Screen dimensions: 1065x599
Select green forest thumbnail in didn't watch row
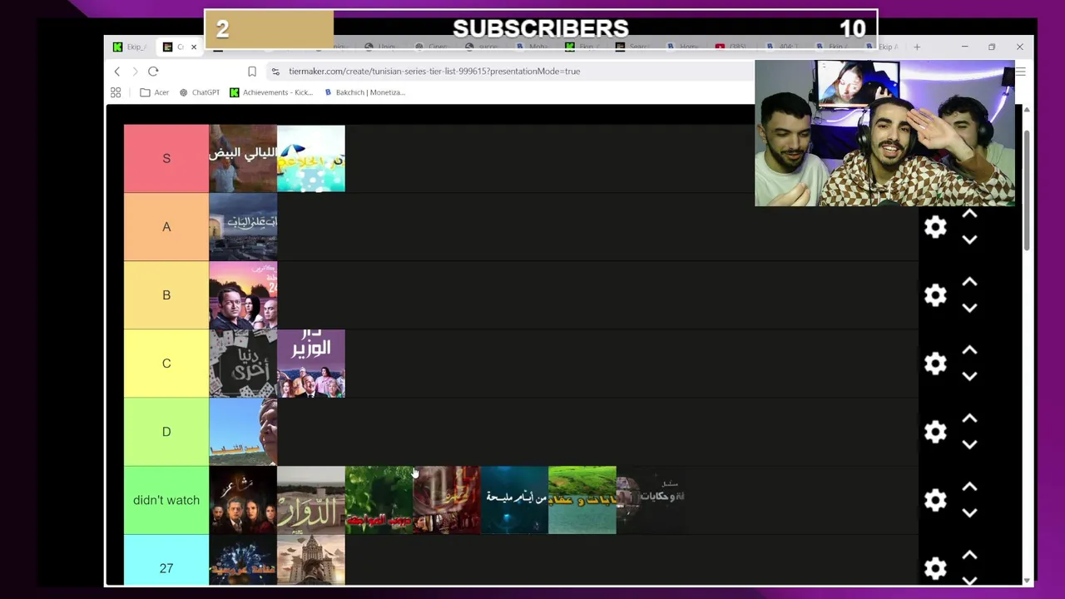pyautogui.click(x=379, y=500)
